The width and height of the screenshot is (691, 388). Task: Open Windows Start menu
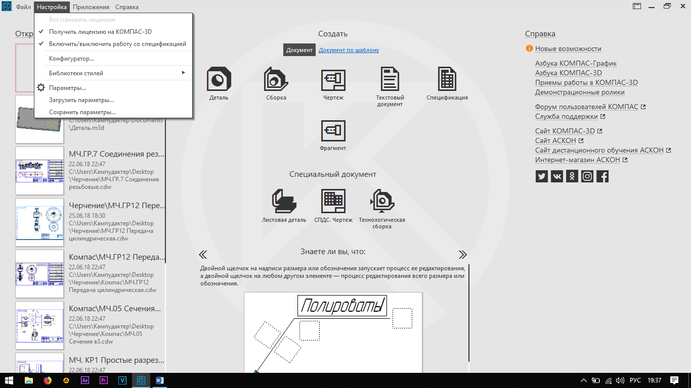[x=9, y=380]
